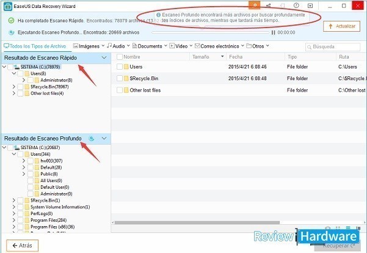Check the $Recycle.Bin row checkbox in table
This screenshot has width=367, height=253.
(x=120, y=78)
